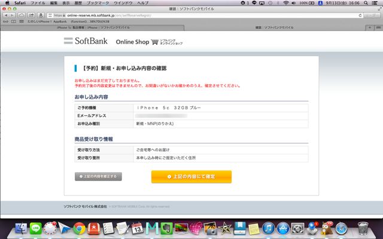Click the お申し込み内容 section heading
Image resolution: width=383 pixels, height=239 pixels.
(x=91, y=97)
